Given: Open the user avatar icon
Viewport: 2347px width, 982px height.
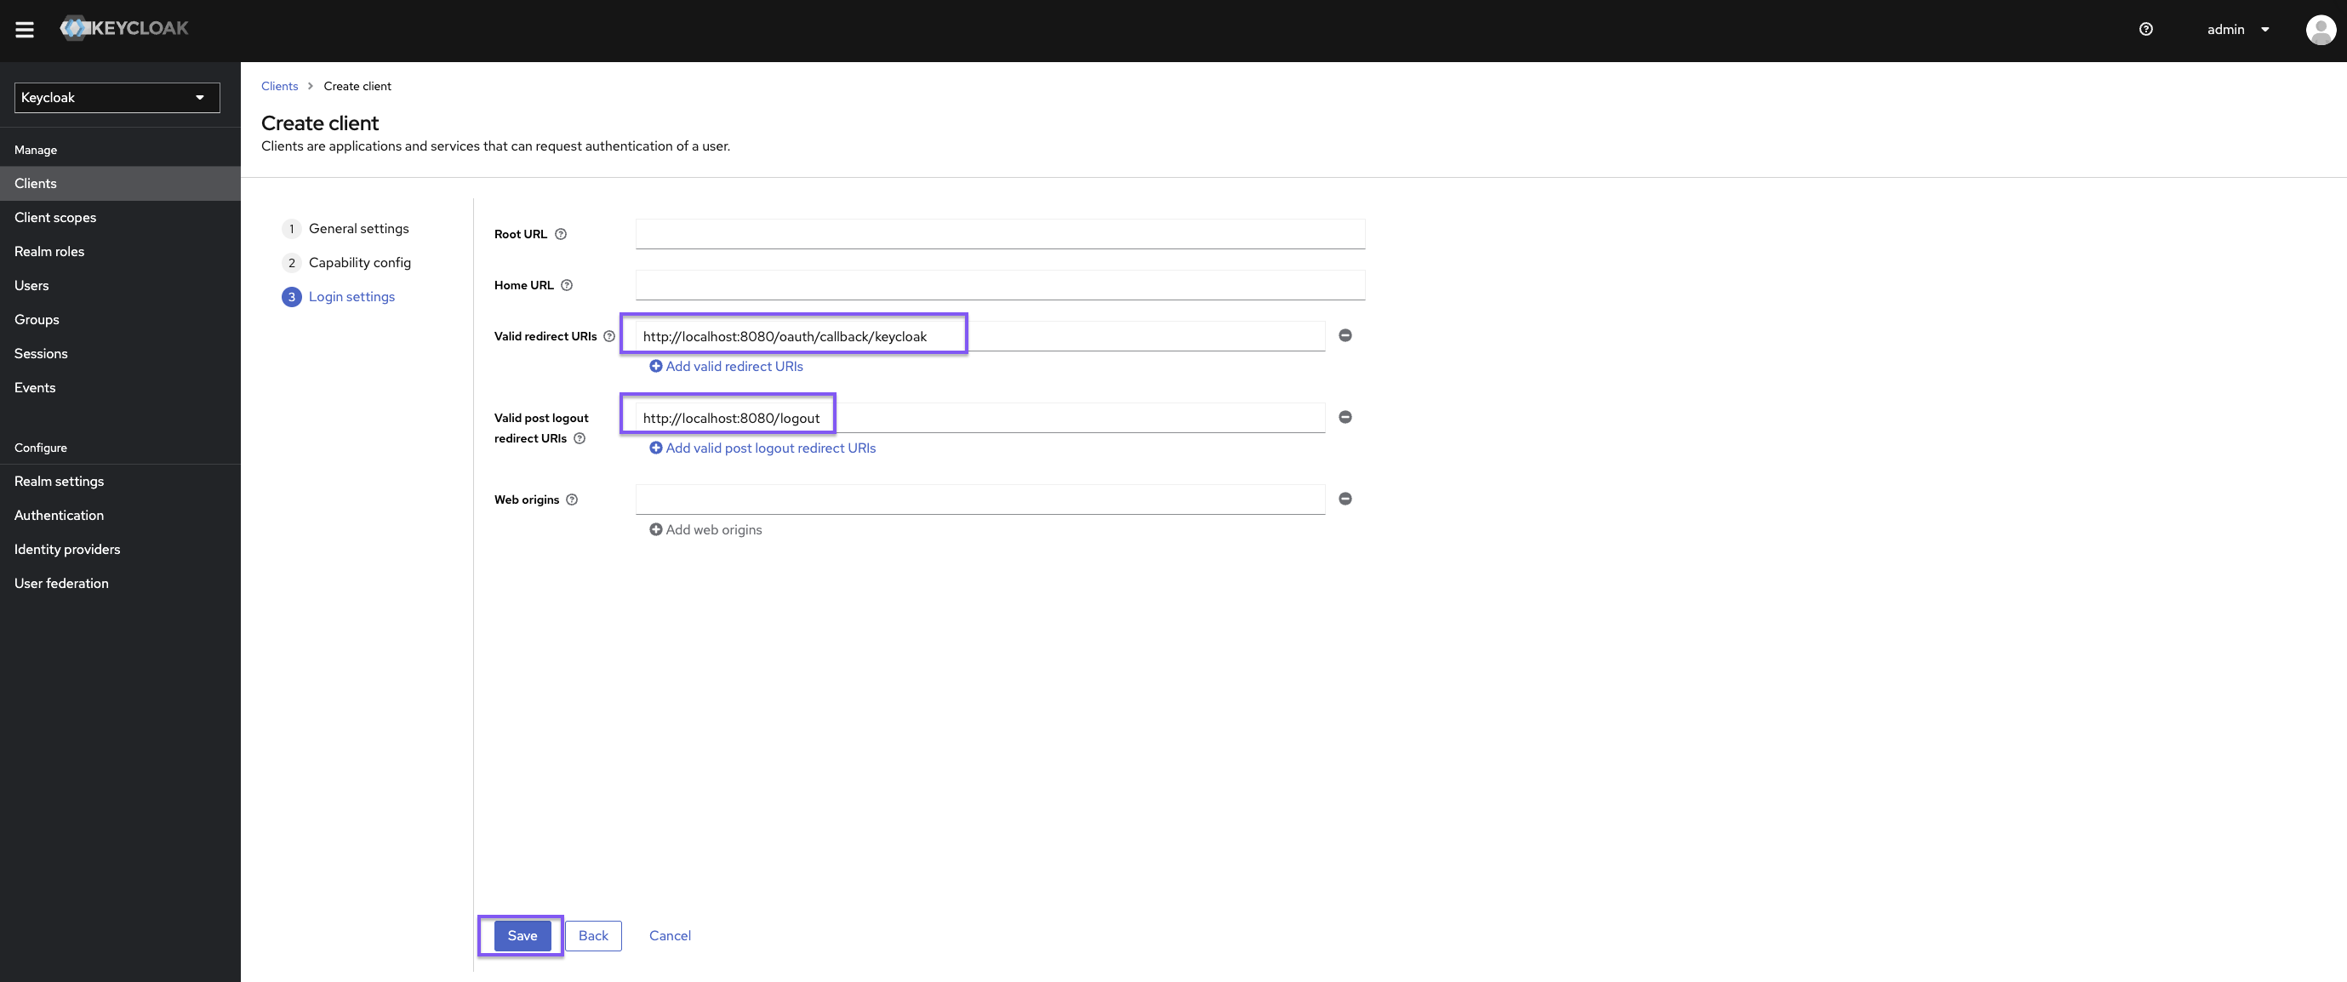Looking at the screenshot, I should (x=2320, y=29).
